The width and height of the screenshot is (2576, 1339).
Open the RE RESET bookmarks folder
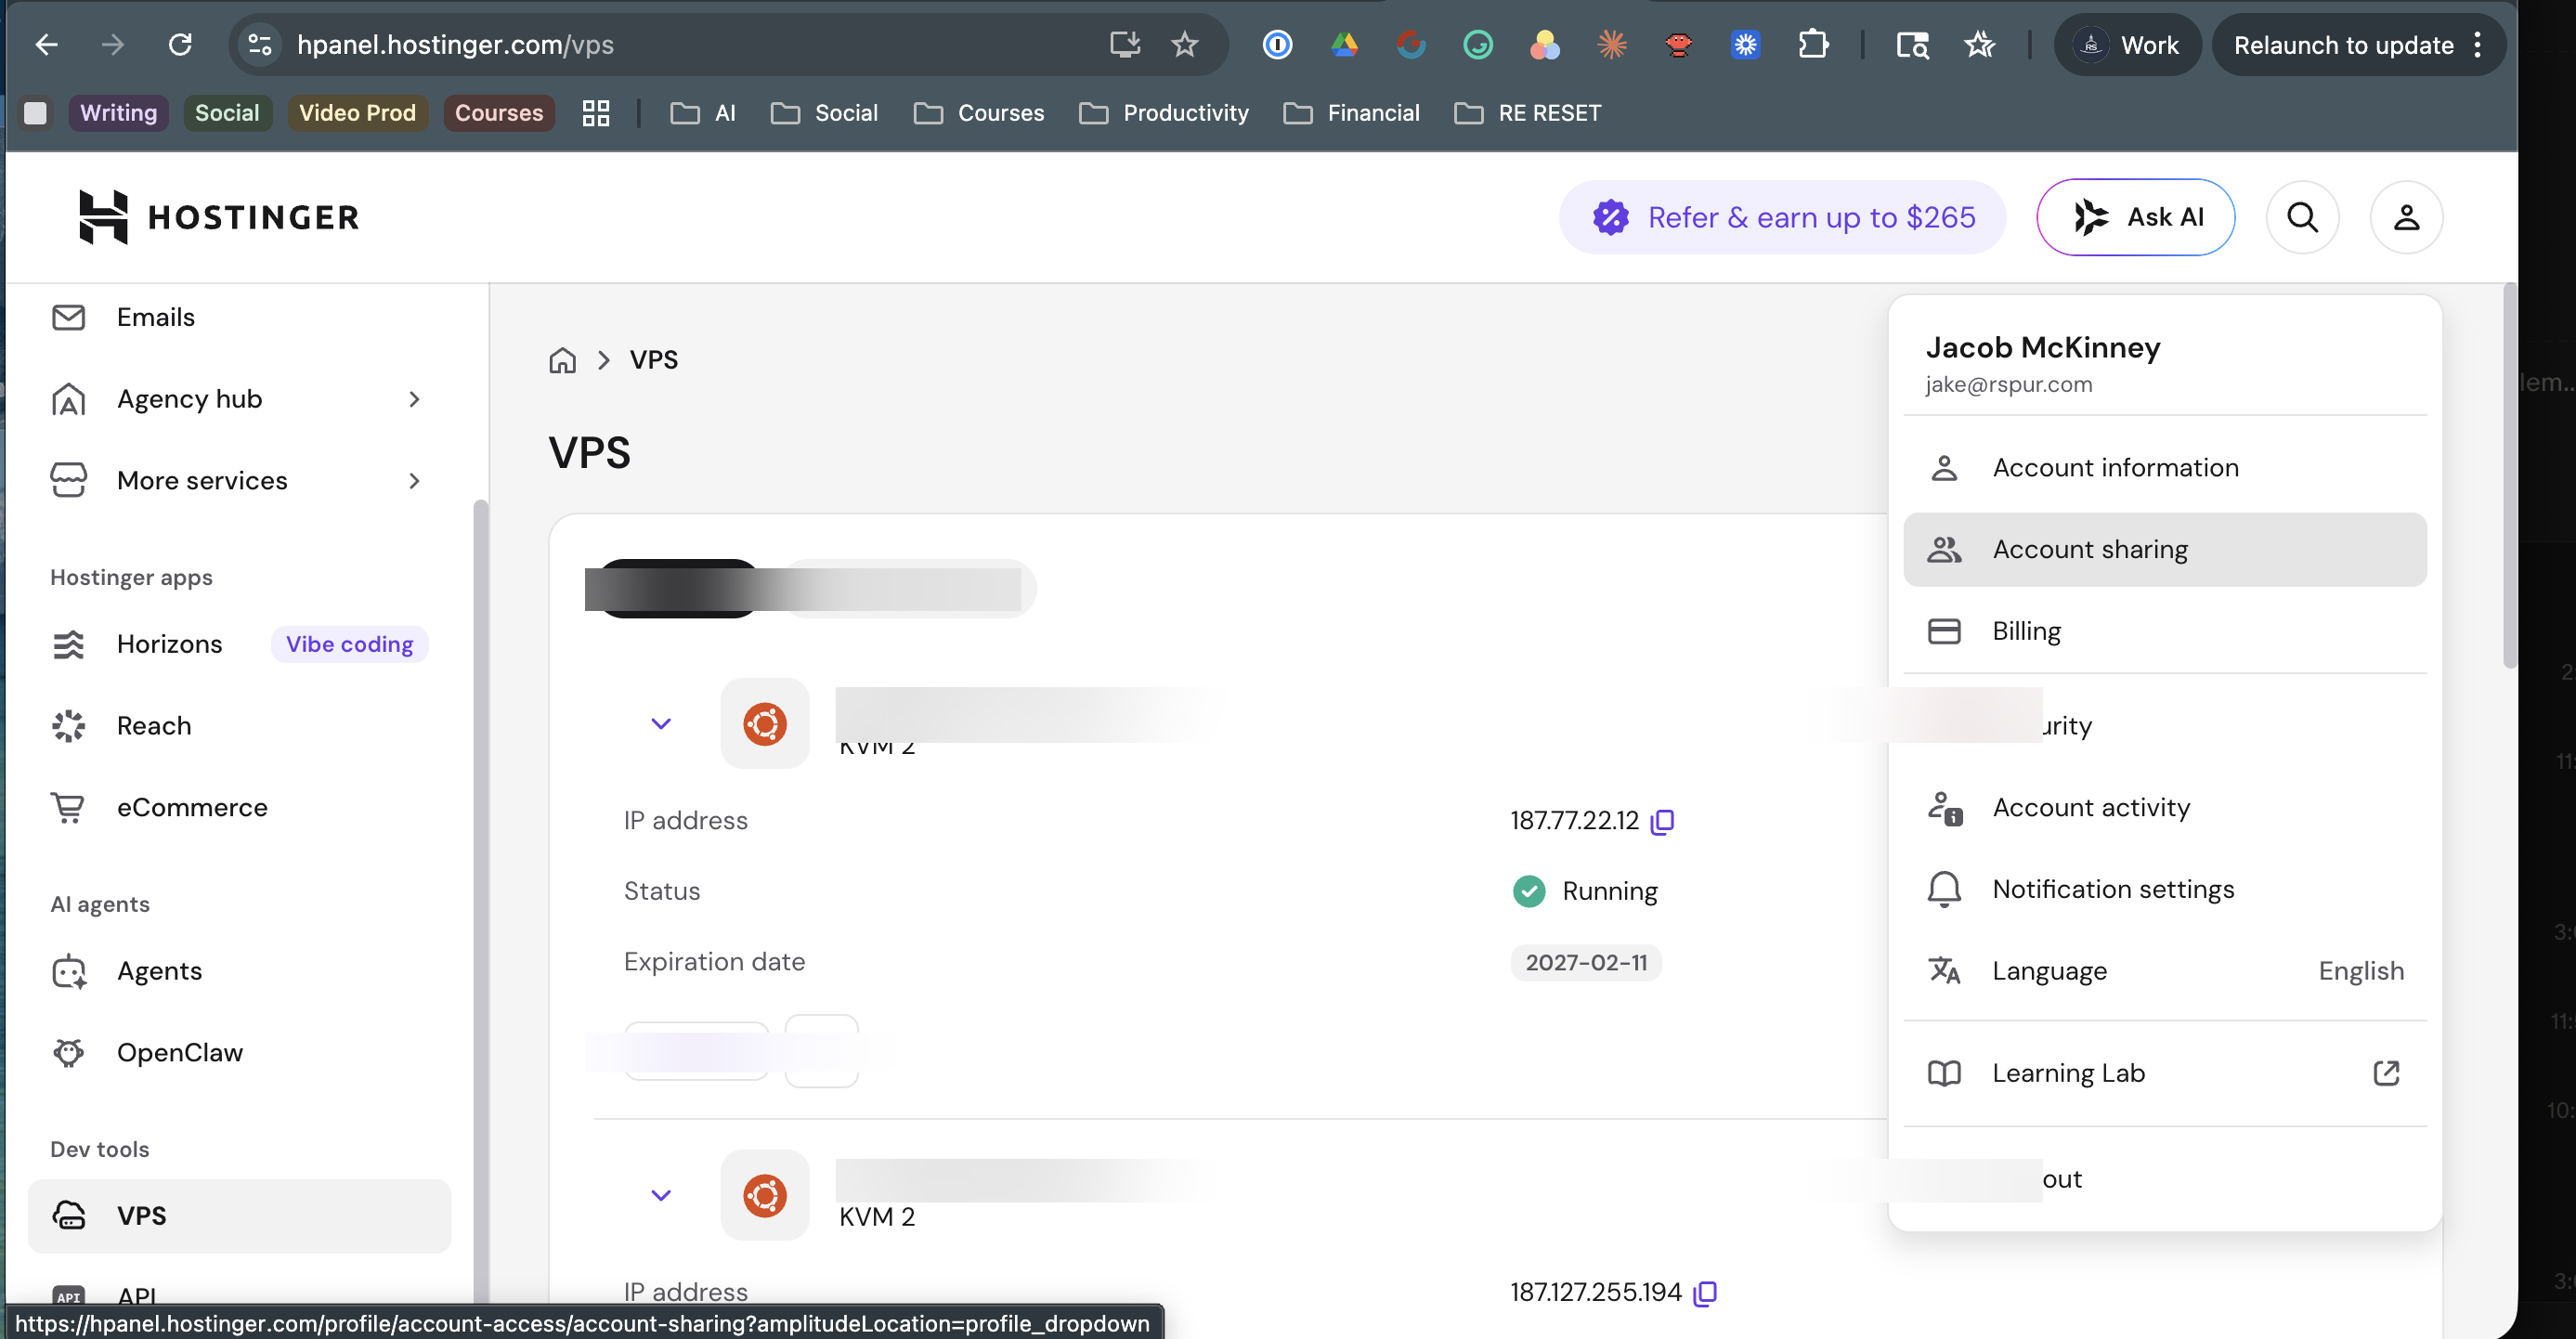point(1528,113)
